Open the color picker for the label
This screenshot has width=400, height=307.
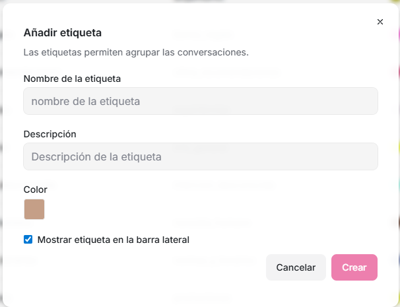[x=34, y=209]
